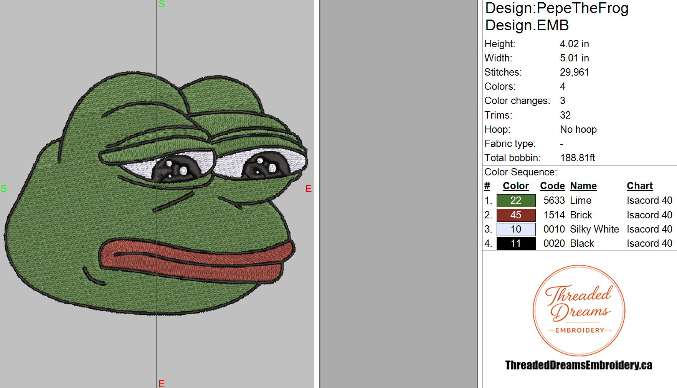Viewport: 677px width, 388px height.
Task: Click thread code 0020
Action: click(554, 243)
